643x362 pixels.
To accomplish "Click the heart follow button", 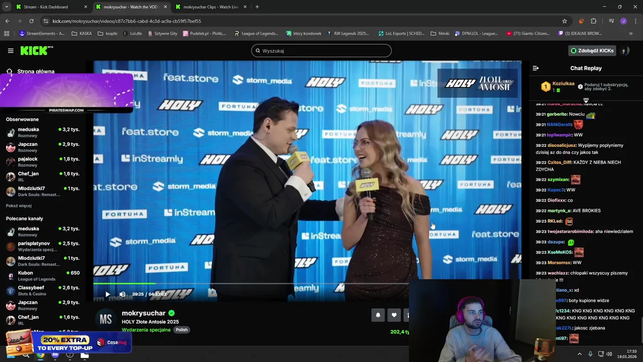I will (394, 315).
